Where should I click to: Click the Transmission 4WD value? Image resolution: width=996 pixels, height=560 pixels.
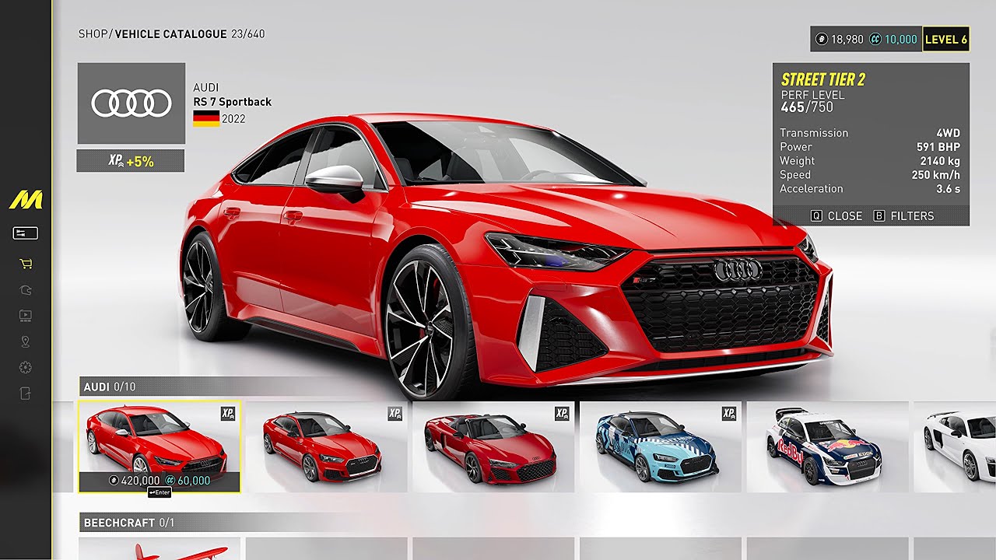(948, 133)
